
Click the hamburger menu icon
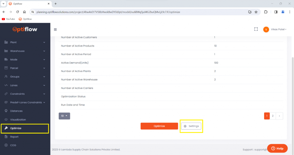click(x=55, y=29)
